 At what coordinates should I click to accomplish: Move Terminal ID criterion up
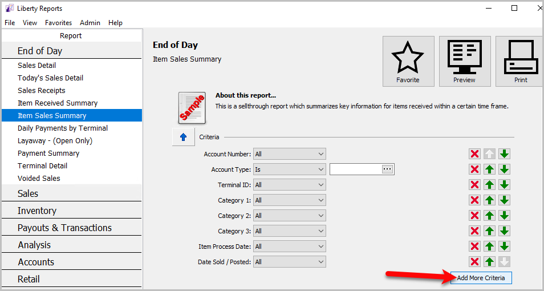tap(489, 185)
